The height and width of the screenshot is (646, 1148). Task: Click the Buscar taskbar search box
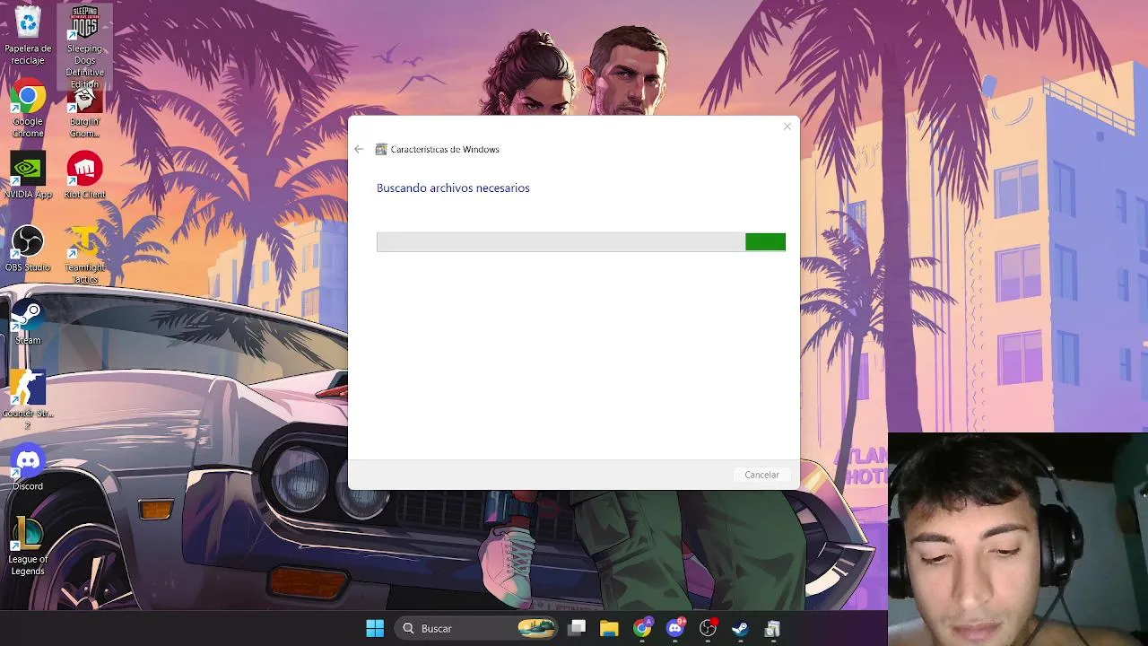tap(477, 628)
